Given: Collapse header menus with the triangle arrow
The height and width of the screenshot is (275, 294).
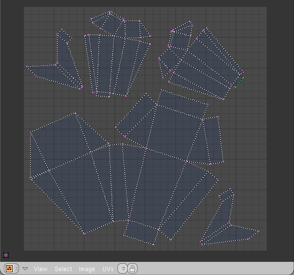Looking at the screenshot, I should point(25,269).
